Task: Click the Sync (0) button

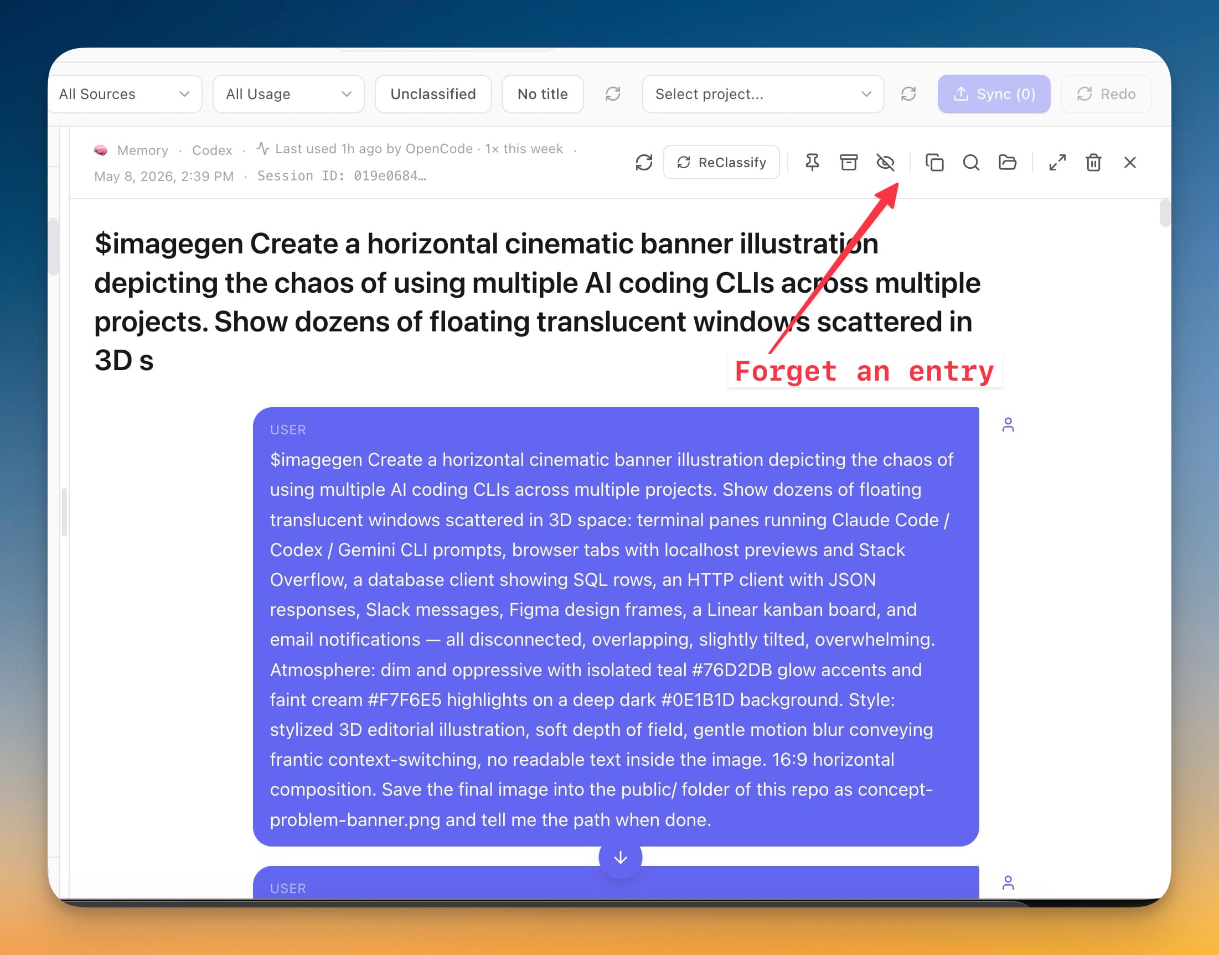Action: pos(994,94)
